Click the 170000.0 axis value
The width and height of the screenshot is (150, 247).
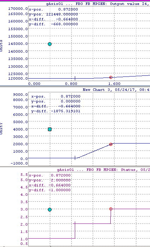coord(18,8)
